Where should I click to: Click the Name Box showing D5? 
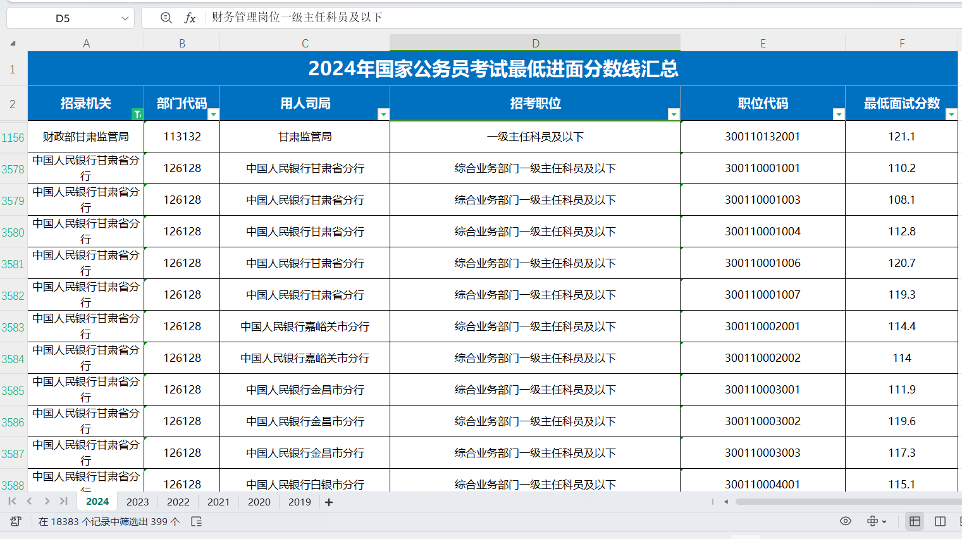pyautogui.click(x=63, y=18)
